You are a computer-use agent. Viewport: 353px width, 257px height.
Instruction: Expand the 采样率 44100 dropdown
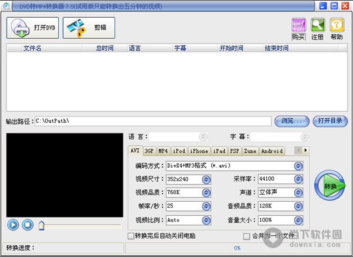298,179
